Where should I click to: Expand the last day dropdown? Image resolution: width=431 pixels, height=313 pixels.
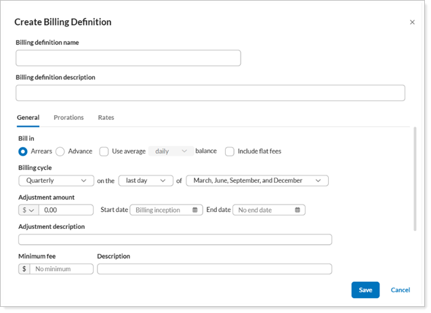coord(145,181)
